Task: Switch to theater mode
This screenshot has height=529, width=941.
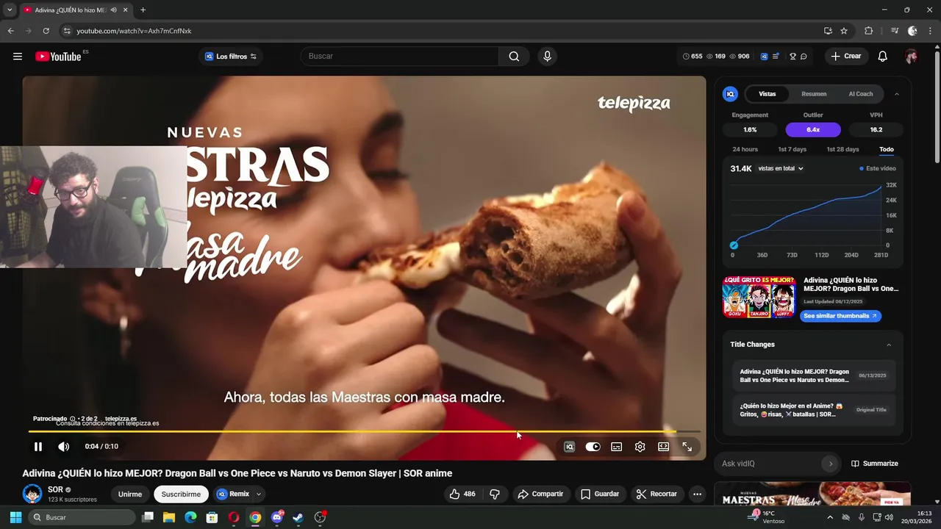Action: [x=663, y=447]
